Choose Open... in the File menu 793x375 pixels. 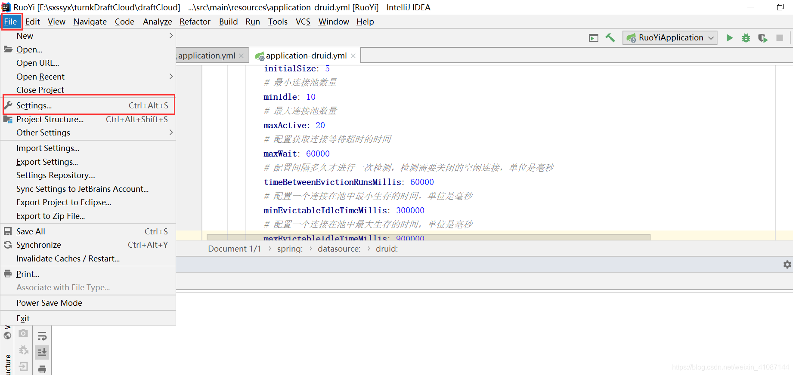point(88,49)
